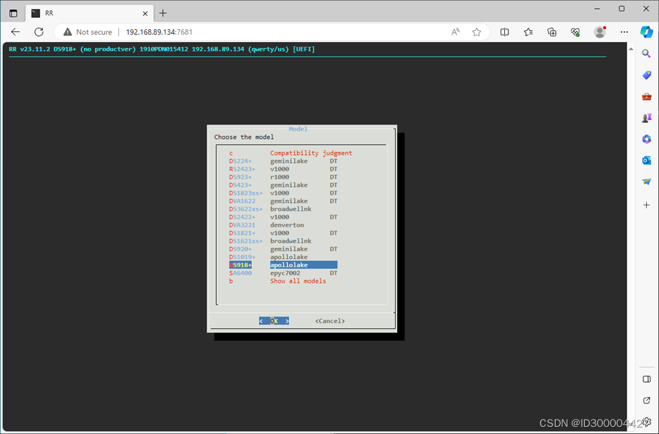Open sidebar Shopping tag icon
The image size is (659, 434).
coord(647,75)
